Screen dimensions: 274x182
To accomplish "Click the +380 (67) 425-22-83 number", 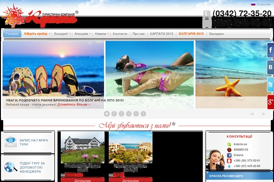I will click(x=247, y=166).
